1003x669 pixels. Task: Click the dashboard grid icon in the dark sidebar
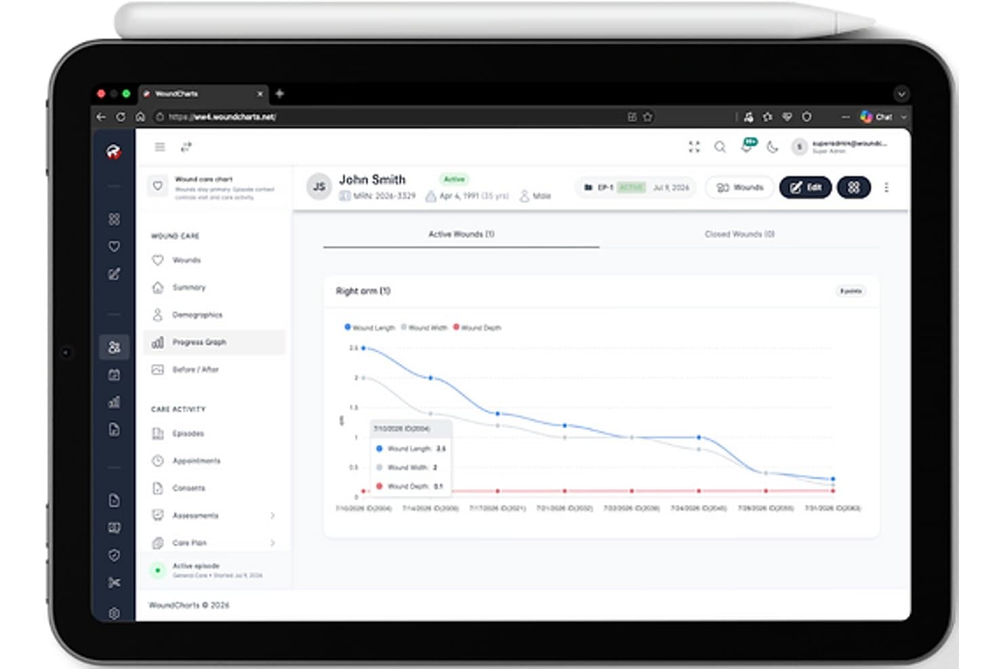[x=114, y=219]
